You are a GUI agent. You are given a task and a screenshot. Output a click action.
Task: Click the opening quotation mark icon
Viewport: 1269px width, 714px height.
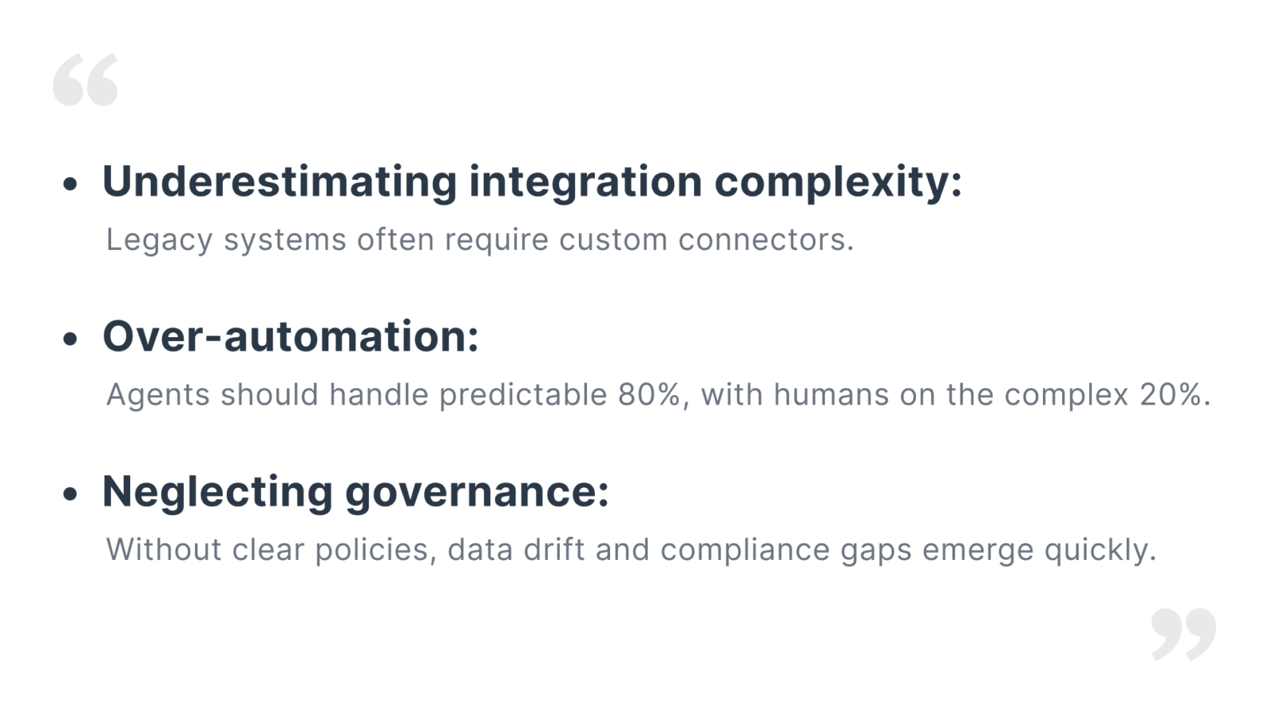click(86, 79)
